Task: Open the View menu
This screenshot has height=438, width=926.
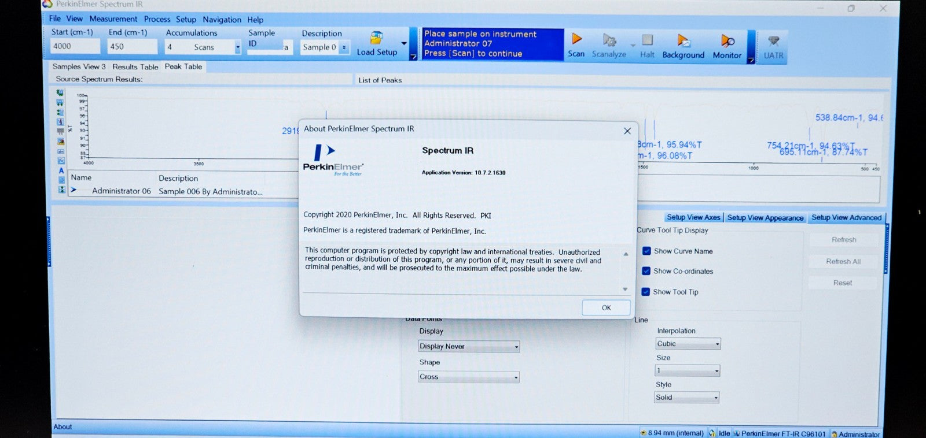Action: (x=74, y=18)
